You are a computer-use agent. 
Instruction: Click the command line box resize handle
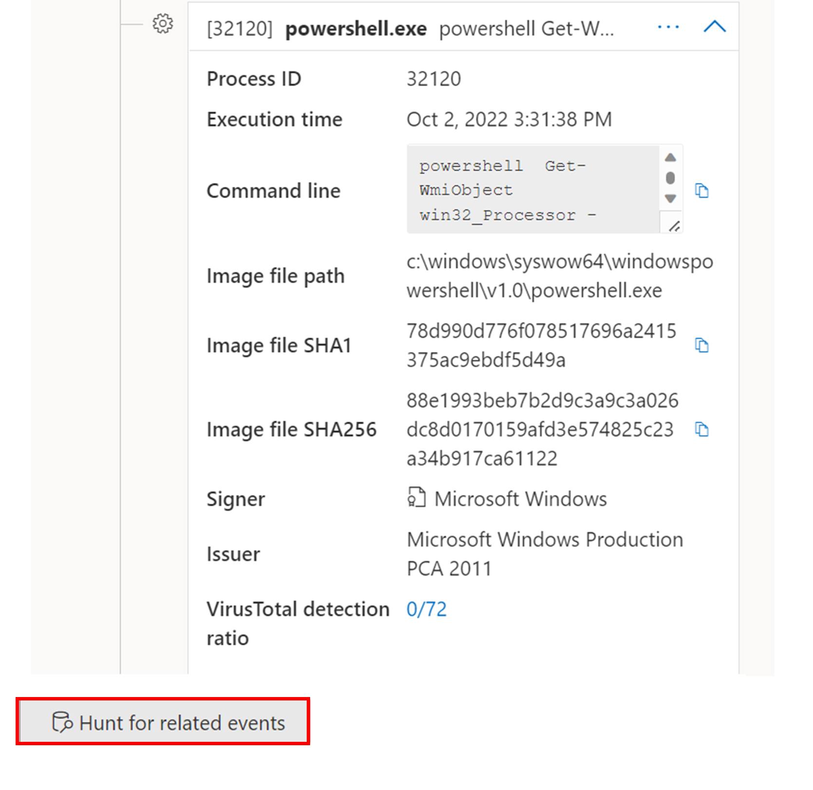click(674, 226)
